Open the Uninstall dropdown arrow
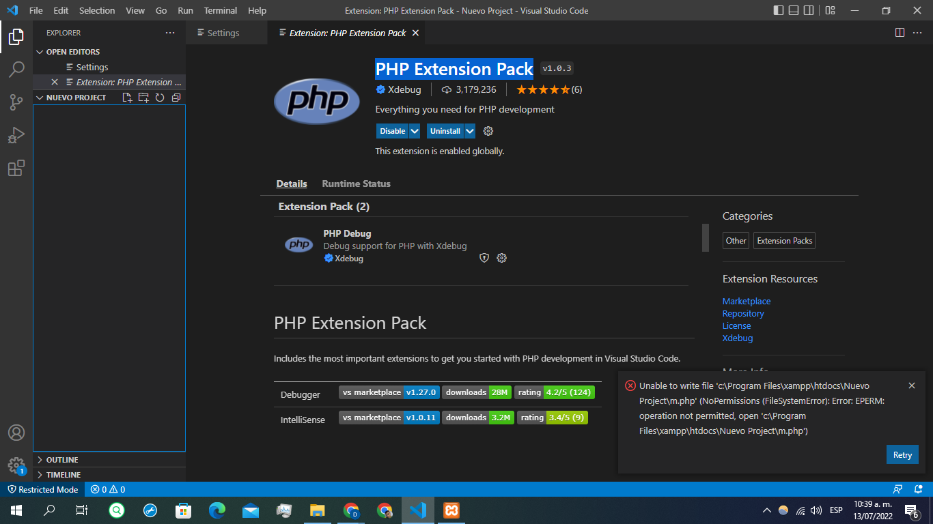 click(x=470, y=131)
